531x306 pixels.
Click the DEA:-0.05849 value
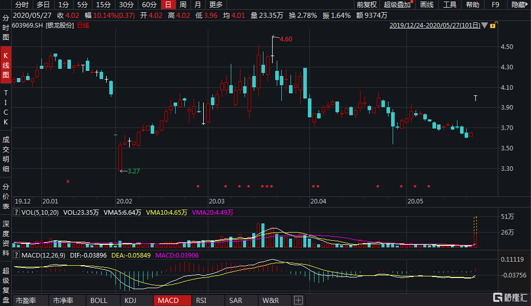[x=131, y=256]
